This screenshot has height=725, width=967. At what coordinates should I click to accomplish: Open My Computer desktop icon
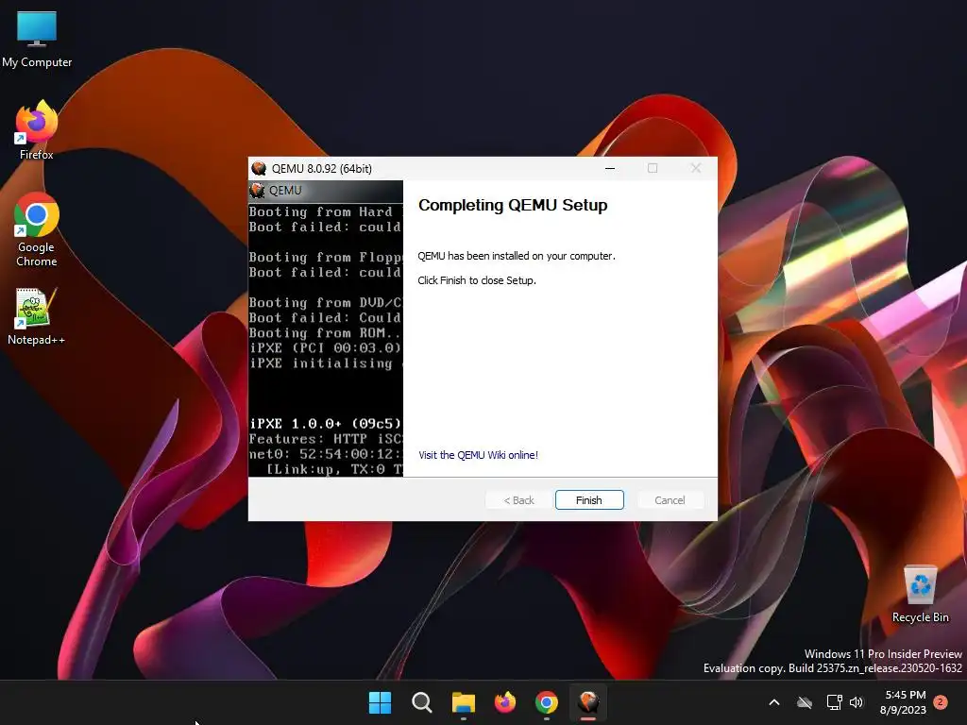pyautogui.click(x=37, y=40)
